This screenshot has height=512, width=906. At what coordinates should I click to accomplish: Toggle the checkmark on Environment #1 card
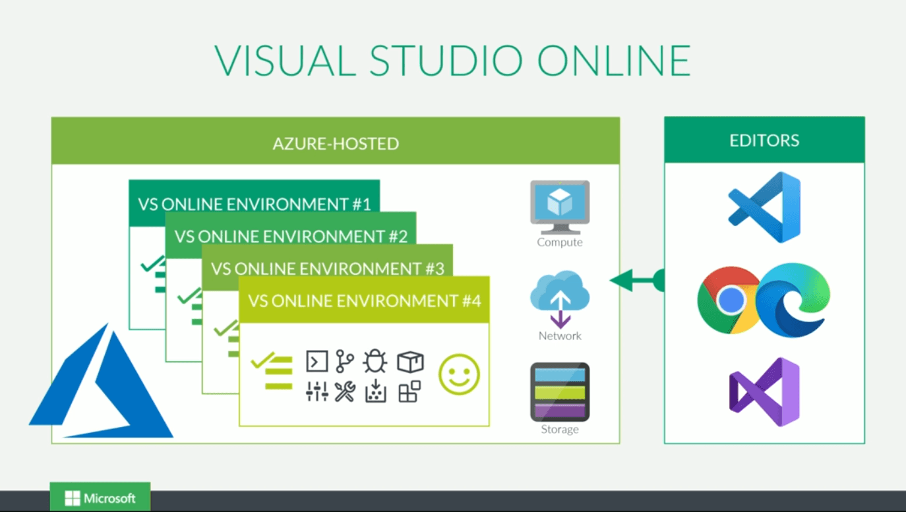click(152, 264)
